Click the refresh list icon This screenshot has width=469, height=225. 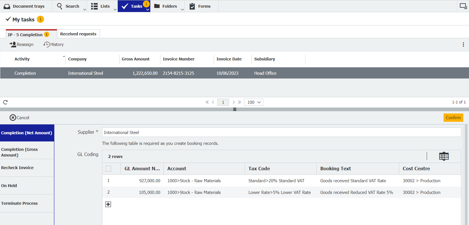click(x=5, y=102)
